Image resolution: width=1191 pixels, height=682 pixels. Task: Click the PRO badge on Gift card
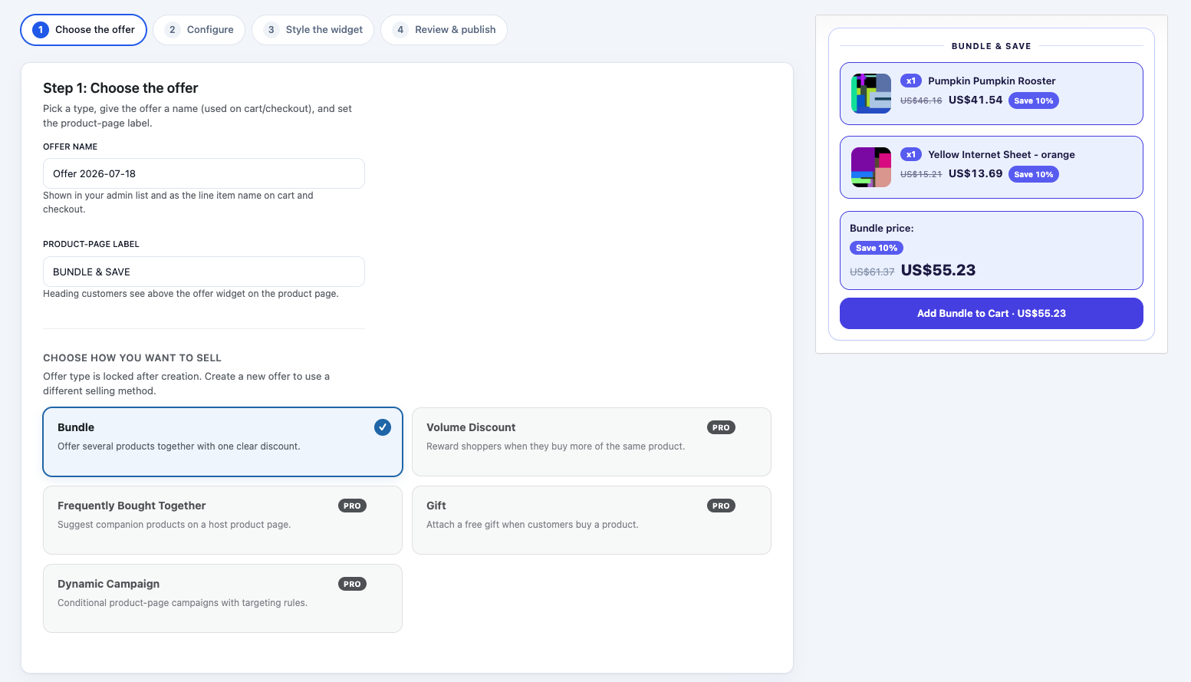click(721, 506)
